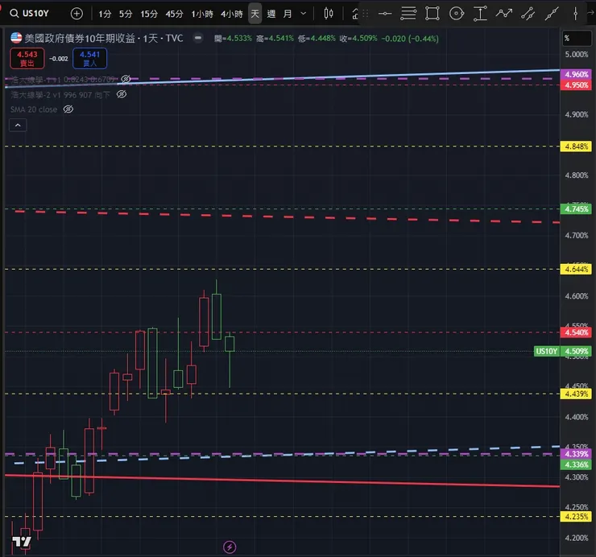
Task: Click the 4.439% yellow price label
Action: [576, 394]
